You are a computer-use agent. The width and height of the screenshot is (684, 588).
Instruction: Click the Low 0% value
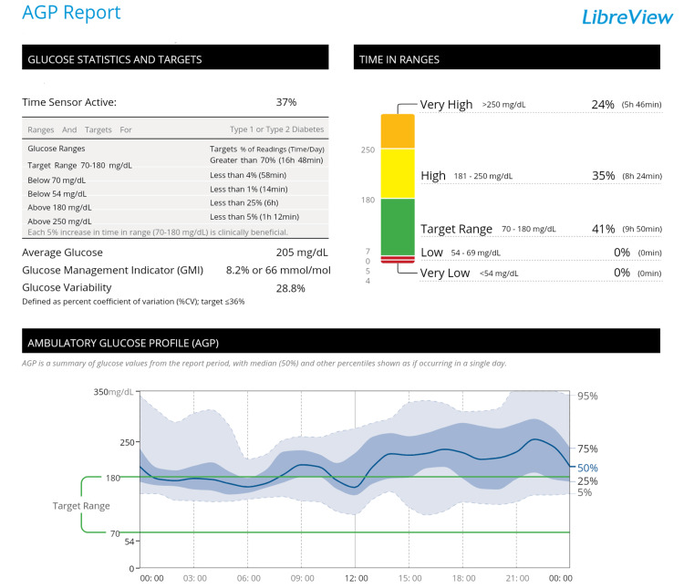[622, 253]
